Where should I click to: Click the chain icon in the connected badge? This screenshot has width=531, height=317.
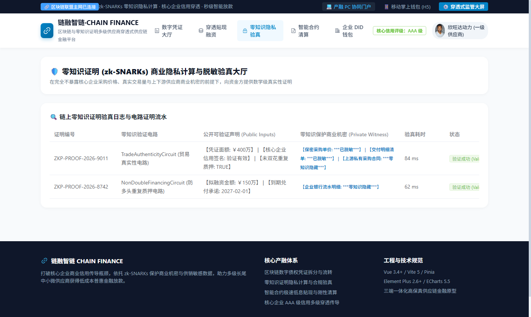47,7
